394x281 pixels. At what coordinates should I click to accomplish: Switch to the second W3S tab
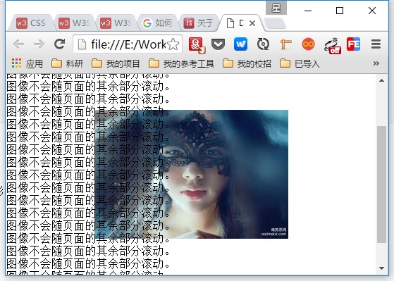pyautogui.click(x=73, y=23)
